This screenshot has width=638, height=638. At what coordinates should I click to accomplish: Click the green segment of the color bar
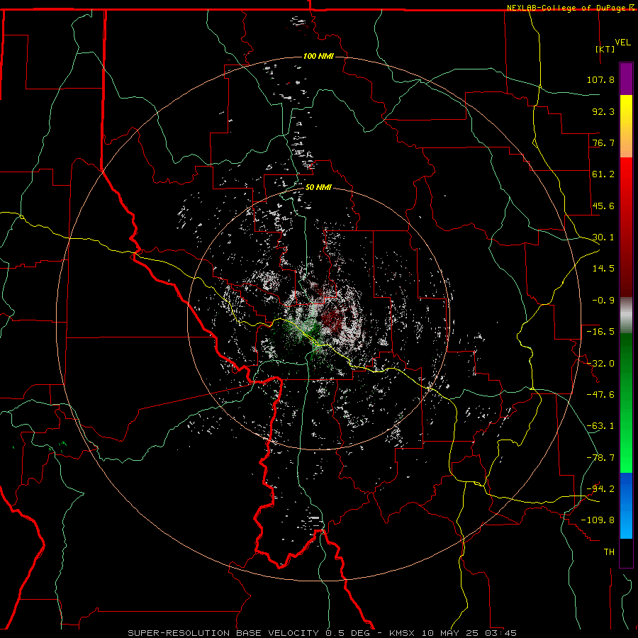pos(626,403)
